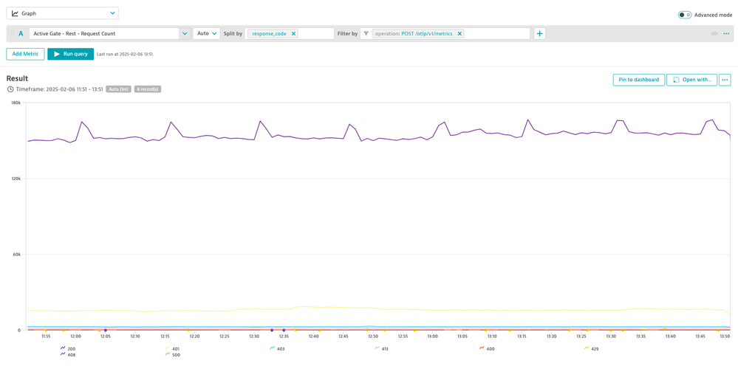The height and width of the screenshot is (366, 738).
Task: Pin the chart to dashboard
Action: click(638, 80)
